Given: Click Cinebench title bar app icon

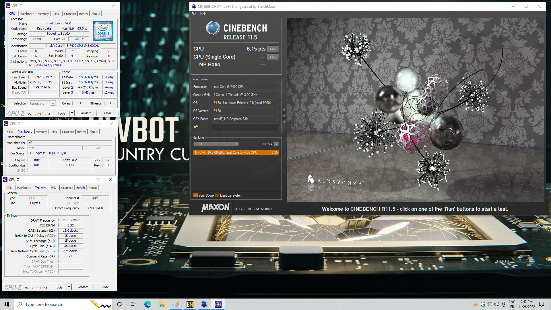Looking at the screenshot, I should [x=194, y=6].
